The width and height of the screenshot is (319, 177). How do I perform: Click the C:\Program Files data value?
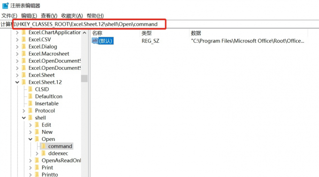click(x=248, y=41)
